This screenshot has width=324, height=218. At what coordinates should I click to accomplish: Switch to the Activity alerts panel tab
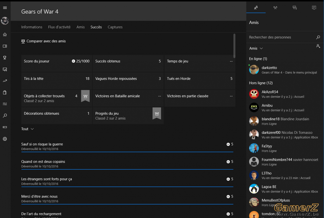click(314, 8)
